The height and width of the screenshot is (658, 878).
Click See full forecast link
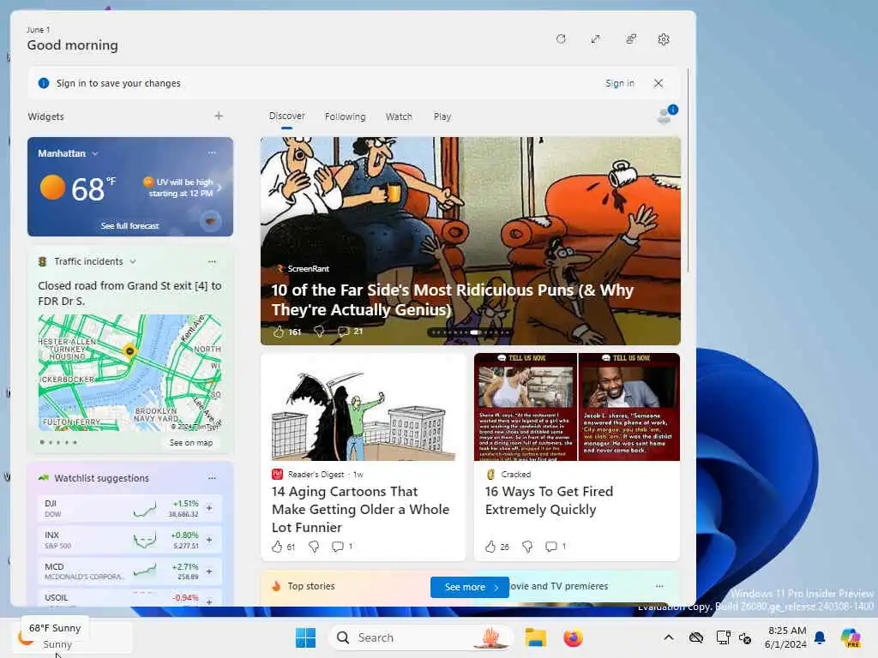coord(130,226)
